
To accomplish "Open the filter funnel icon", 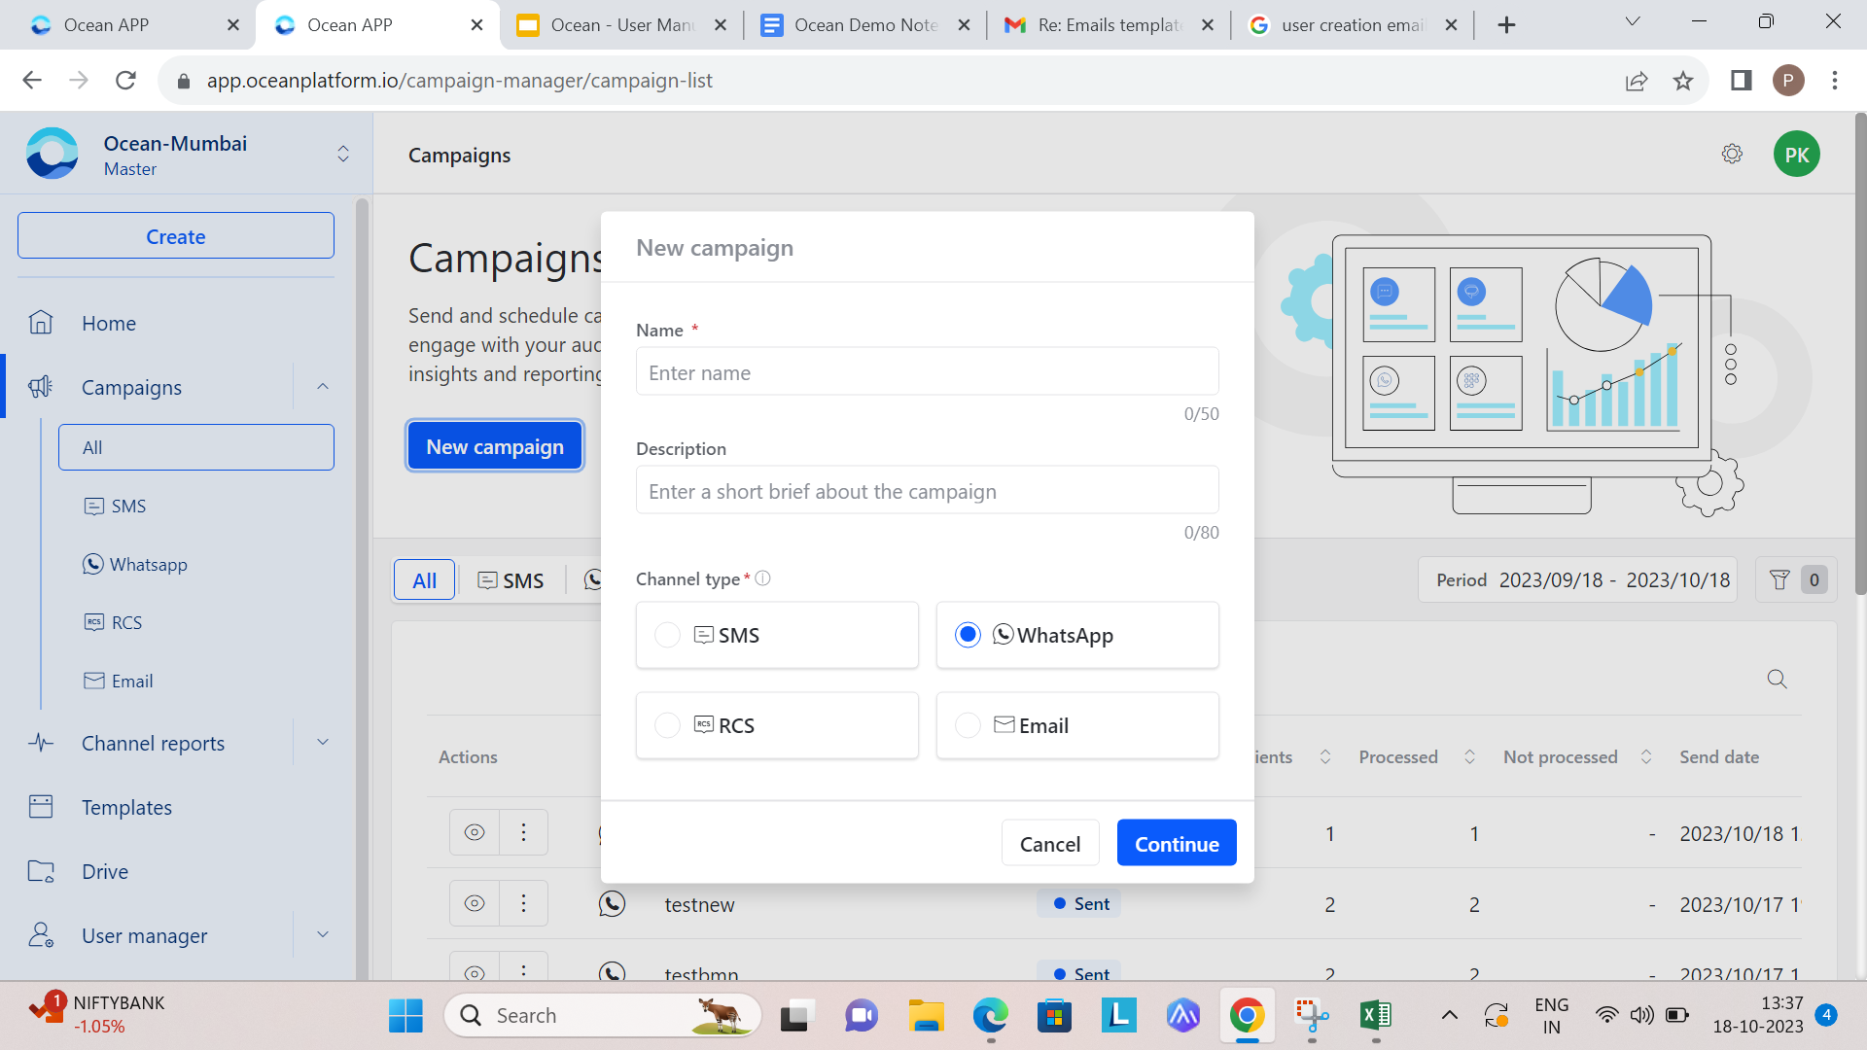I will coord(1779,580).
